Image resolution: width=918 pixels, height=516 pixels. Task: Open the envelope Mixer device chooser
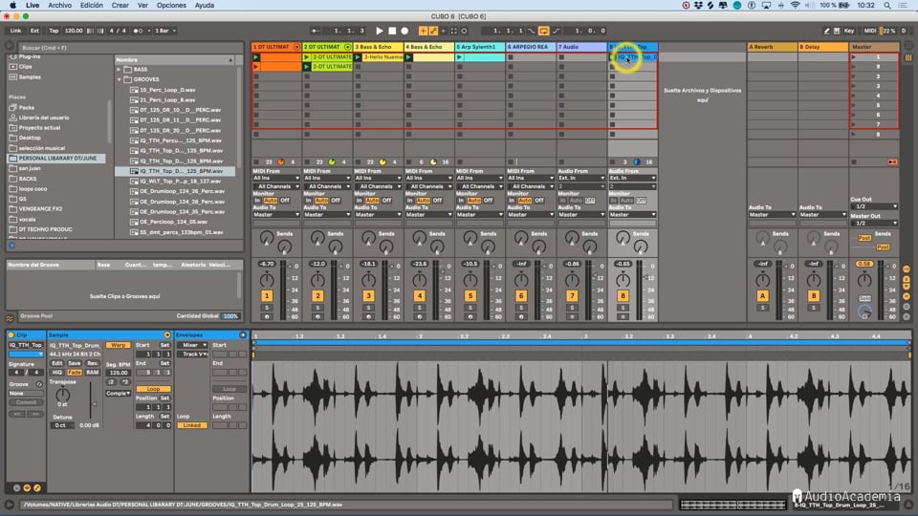click(192, 345)
